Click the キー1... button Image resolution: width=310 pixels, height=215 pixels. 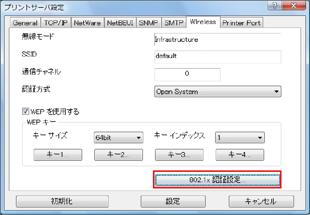58,155
